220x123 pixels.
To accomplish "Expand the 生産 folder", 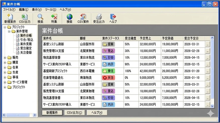I will (x=5, y=72).
